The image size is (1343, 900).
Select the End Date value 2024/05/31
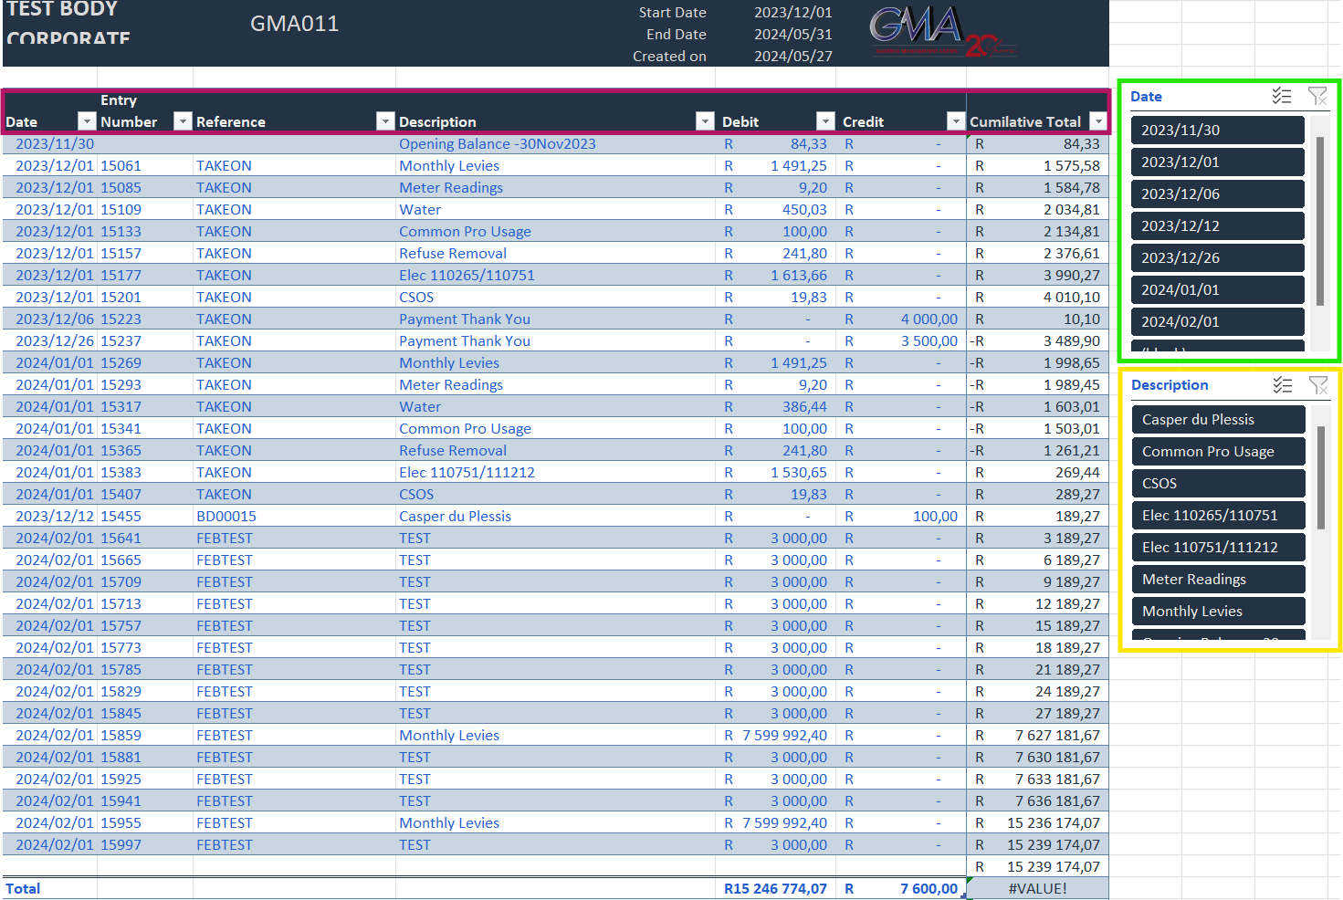point(792,35)
